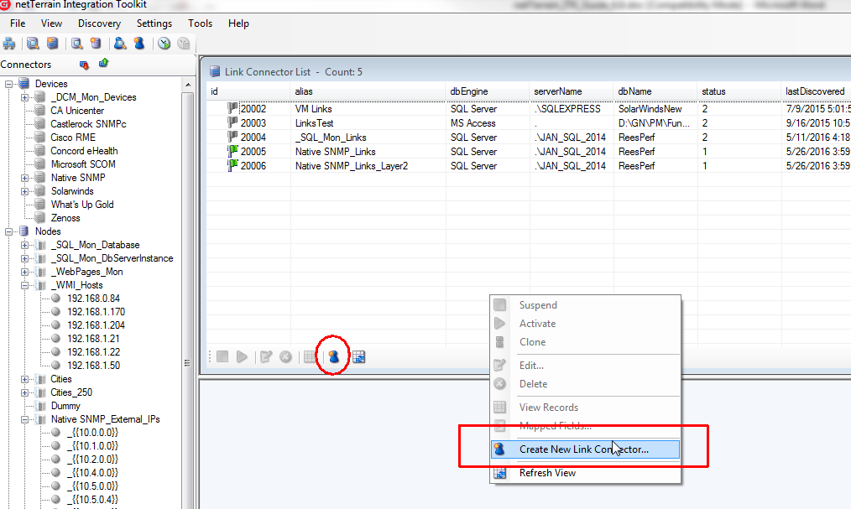Collapse the Devices tree node
The height and width of the screenshot is (509, 851).
point(10,84)
